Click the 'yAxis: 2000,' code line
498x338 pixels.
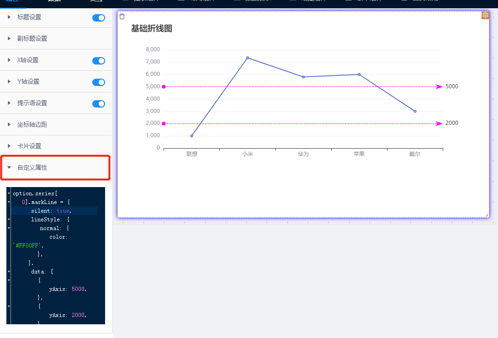pos(68,315)
